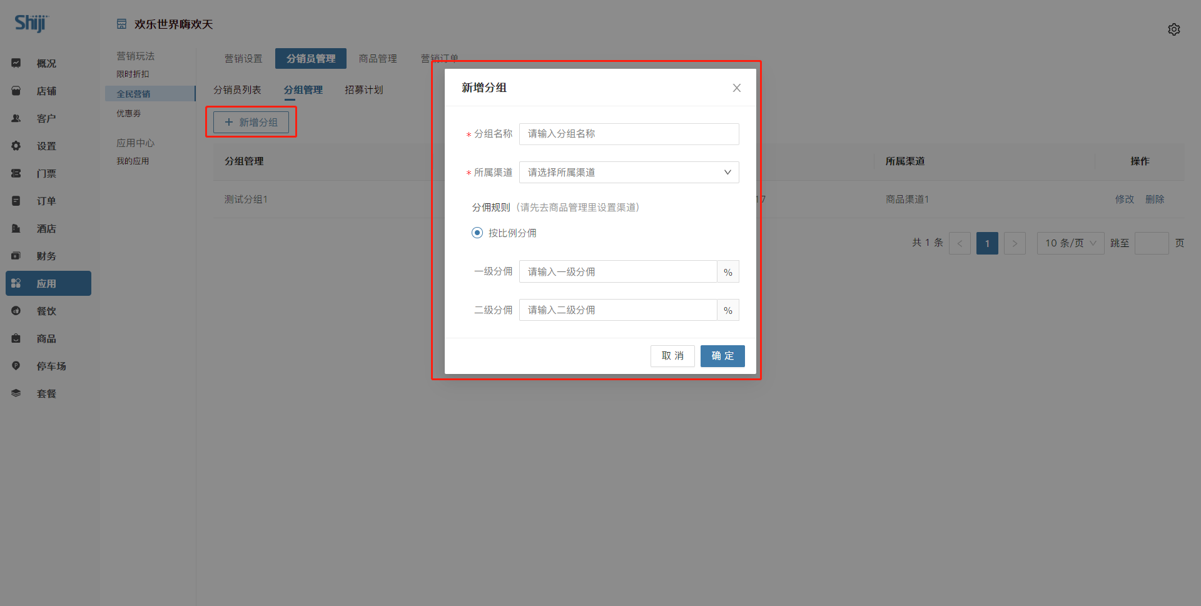Image resolution: width=1201 pixels, height=606 pixels.
Task: Click 删除 link for 测试分组1
Action: pos(1155,199)
